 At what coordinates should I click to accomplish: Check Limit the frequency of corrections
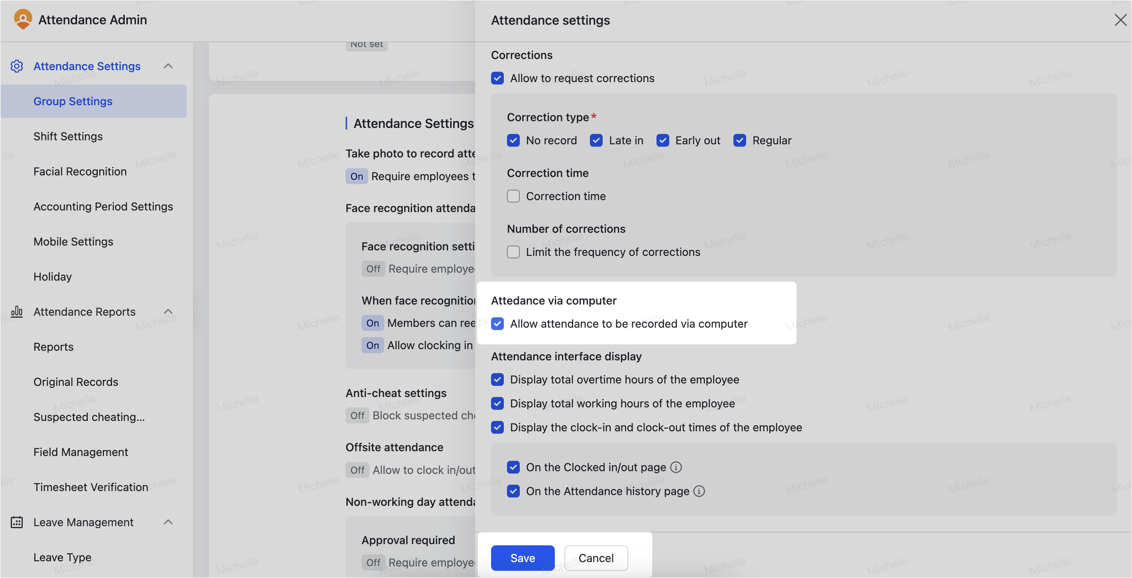(x=513, y=252)
